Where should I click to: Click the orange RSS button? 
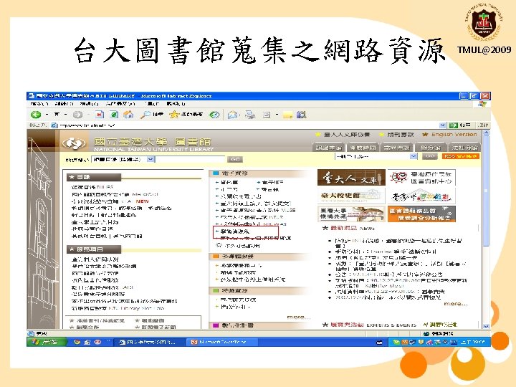point(461,156)
